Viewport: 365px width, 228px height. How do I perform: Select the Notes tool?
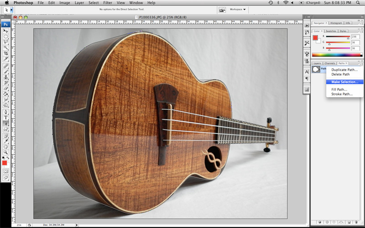coord(6,135)
